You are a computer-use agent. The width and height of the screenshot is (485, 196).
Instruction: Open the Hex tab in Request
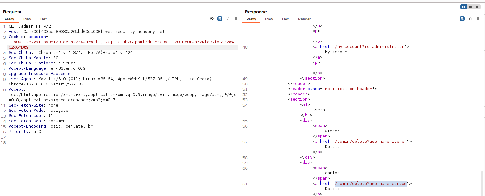click(43, 19)
